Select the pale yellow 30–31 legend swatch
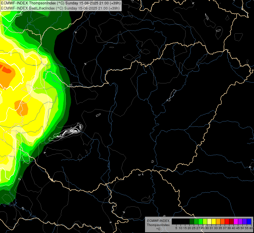254x233 pixels. tap(209, 221)
